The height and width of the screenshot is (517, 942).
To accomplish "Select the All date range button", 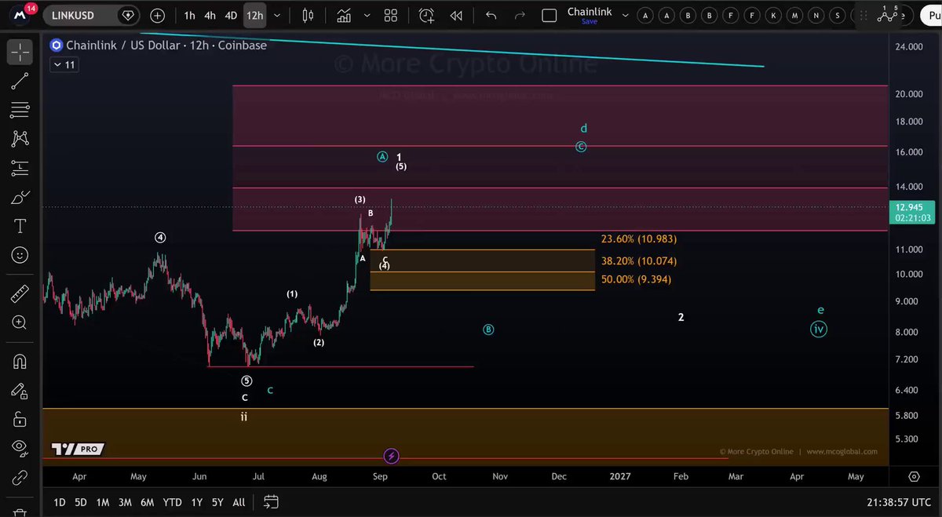I will [x=239, y=502].
